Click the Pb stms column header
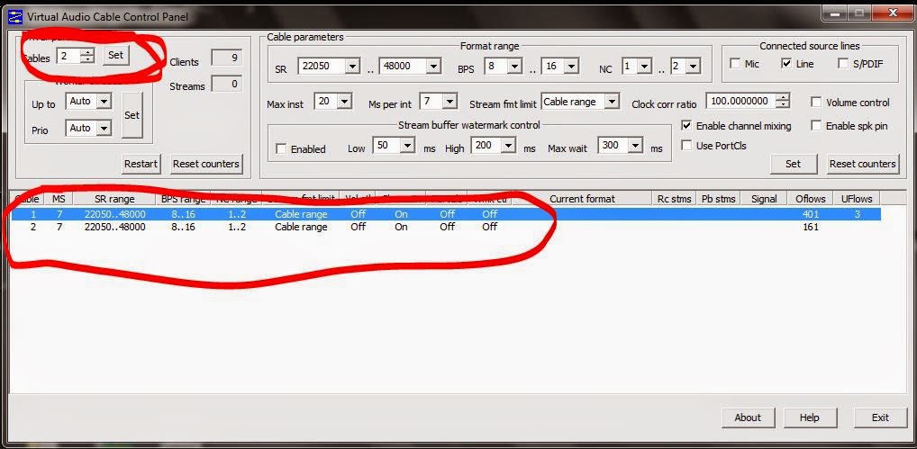 (x=719, y=199)
